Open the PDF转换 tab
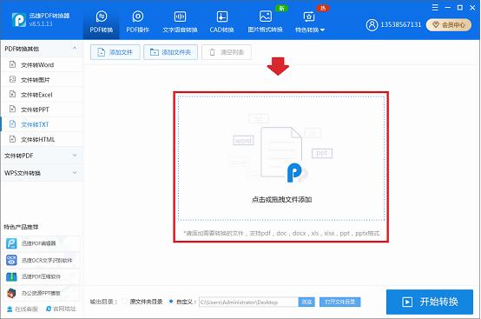This screenshot has width=481, height=319. 102,22
